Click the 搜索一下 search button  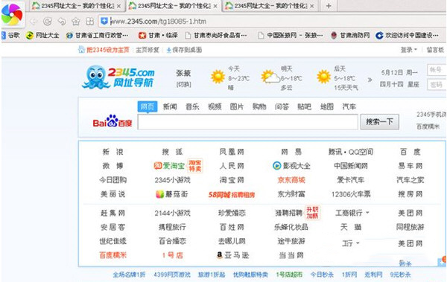pyautogui.click(x=379, y=122)
